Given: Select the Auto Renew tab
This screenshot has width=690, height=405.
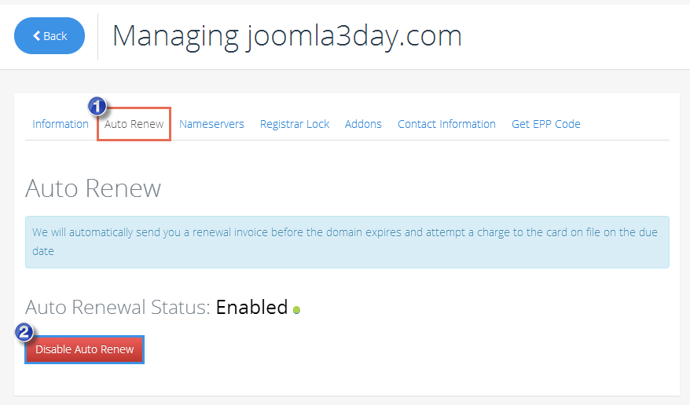Looking at the screenshot, I should [x=134, y=124].
